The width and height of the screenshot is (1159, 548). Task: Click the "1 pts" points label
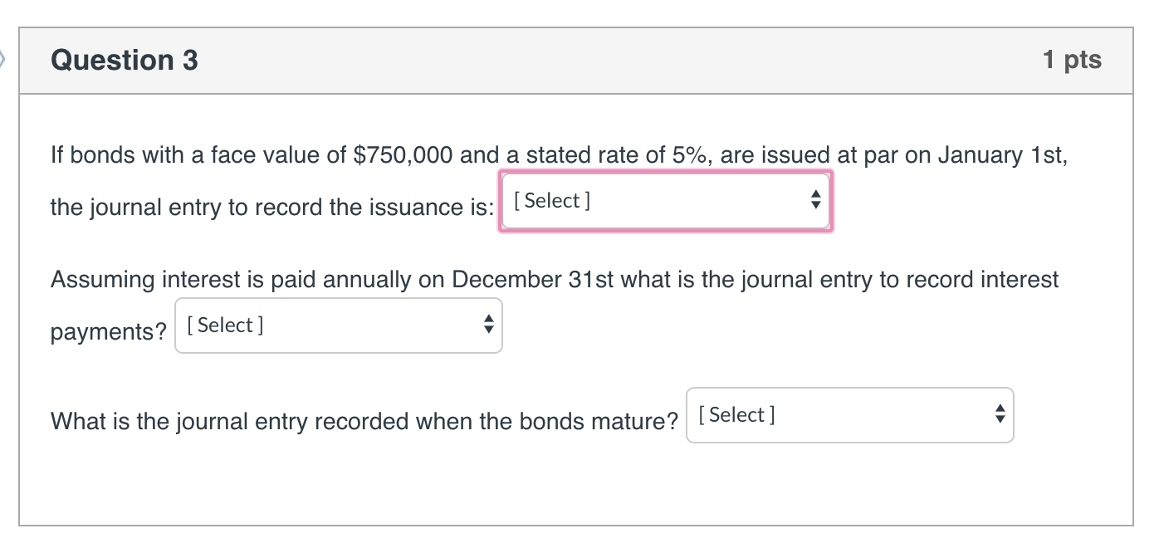click(1072, 60)
